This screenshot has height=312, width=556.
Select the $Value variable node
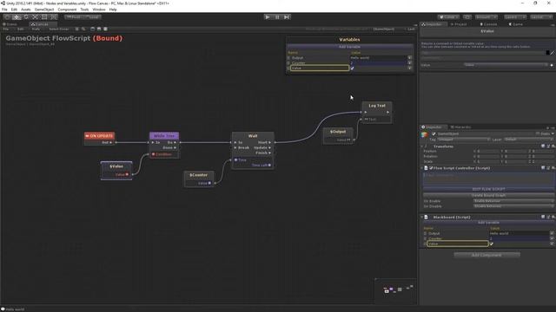coord(116,170)
